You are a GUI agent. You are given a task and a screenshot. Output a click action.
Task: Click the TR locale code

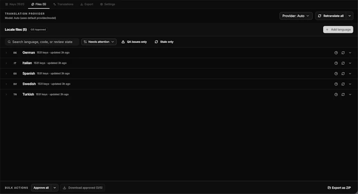click(x=15, y=95)
